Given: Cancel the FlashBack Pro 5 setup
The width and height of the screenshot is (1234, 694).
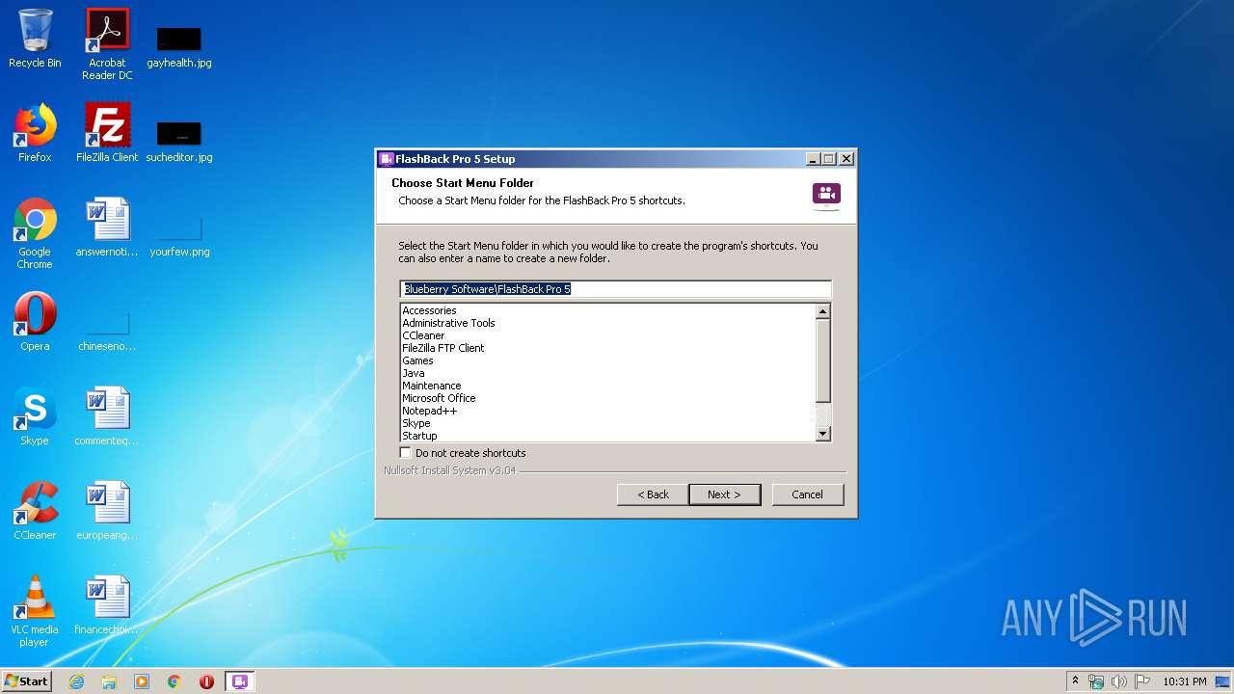Looking at the screenshot, I should click(807, 494).
